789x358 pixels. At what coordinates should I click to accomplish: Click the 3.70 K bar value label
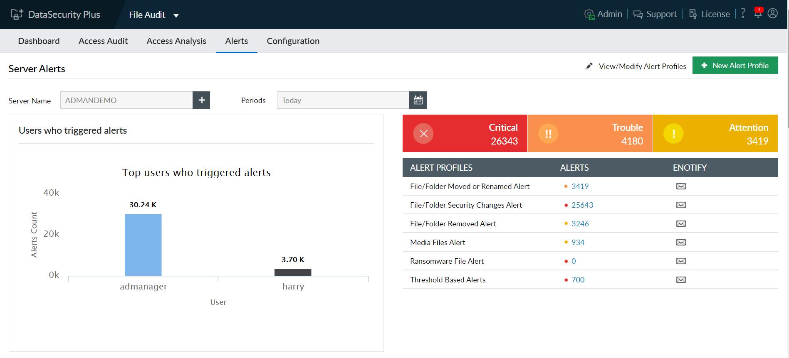293,260
